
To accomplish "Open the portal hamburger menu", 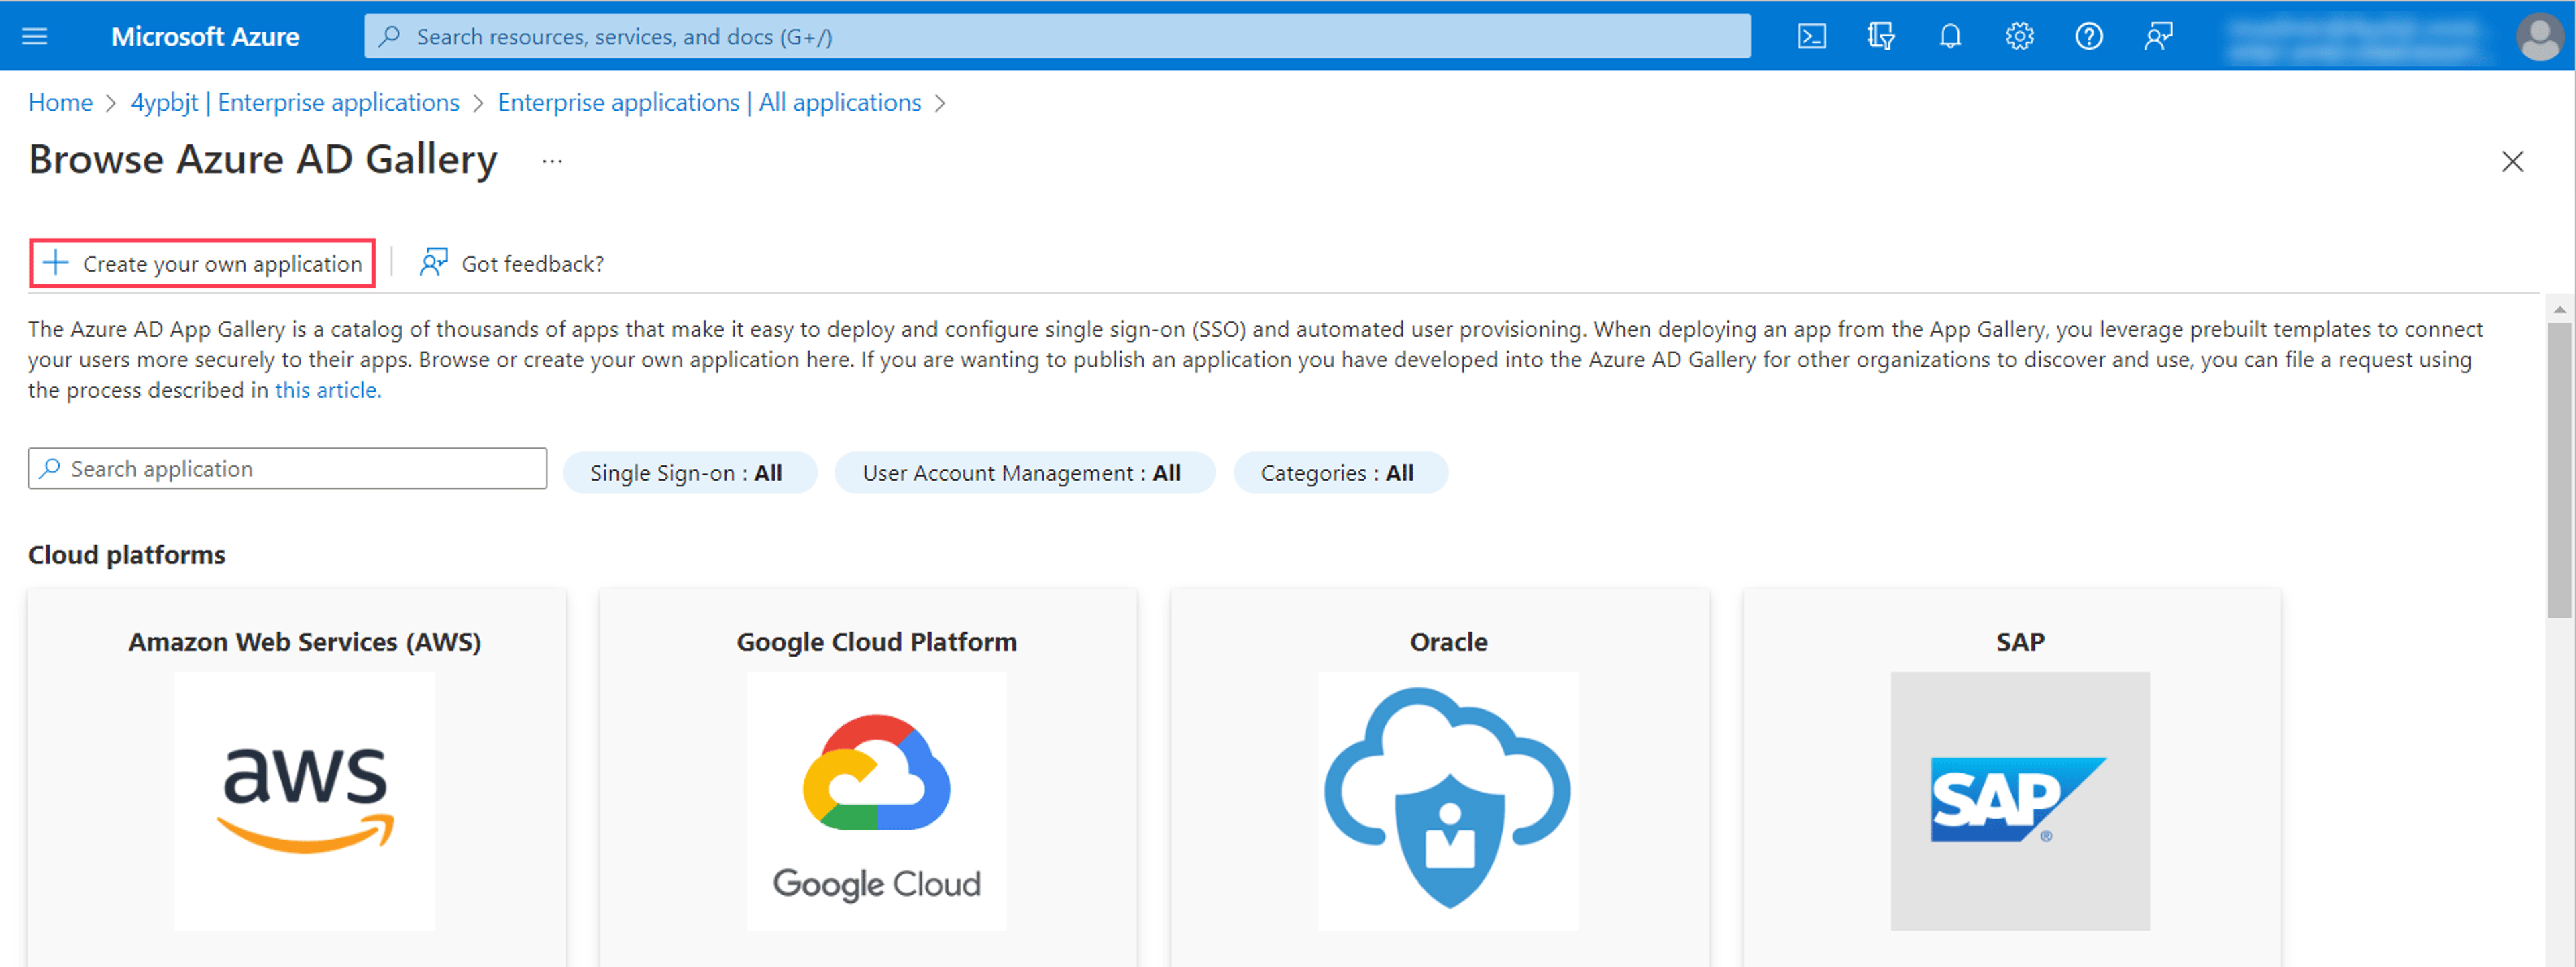I will coord(35,37).
